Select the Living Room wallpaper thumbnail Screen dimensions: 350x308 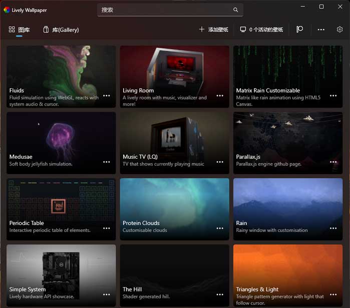tap(175, 77)
